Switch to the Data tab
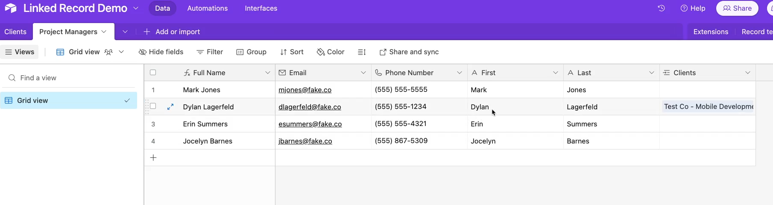773x205 pixels. [x=162, y=8]
